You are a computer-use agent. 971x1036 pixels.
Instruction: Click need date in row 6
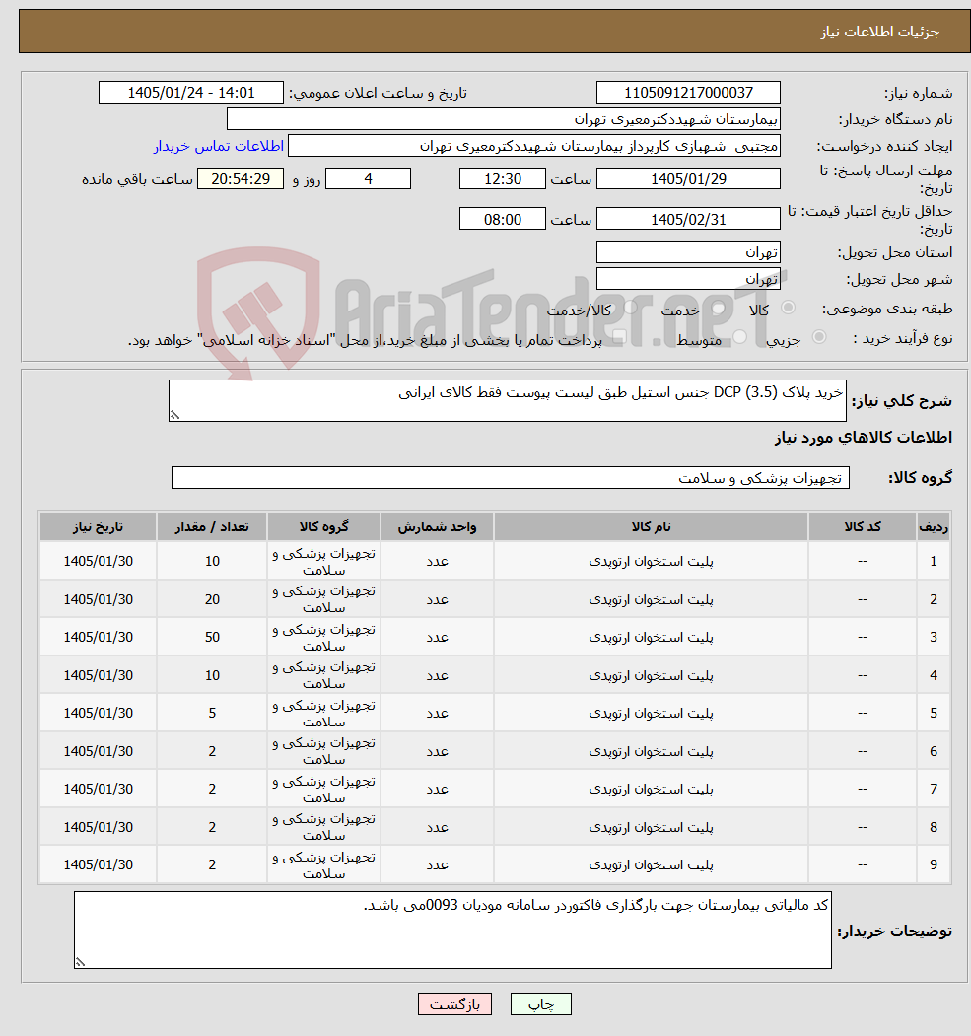(98, 752)
